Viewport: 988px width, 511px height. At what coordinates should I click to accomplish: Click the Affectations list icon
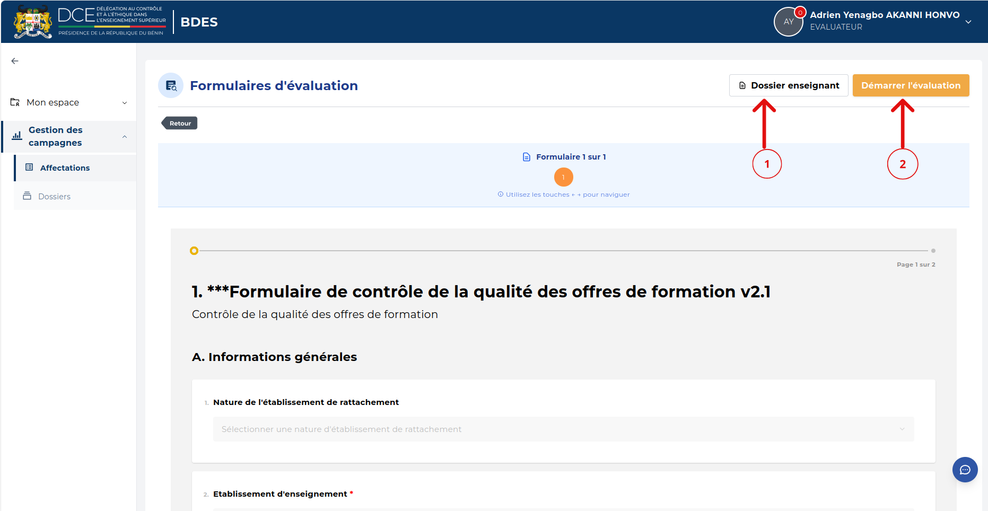[29, 167]
